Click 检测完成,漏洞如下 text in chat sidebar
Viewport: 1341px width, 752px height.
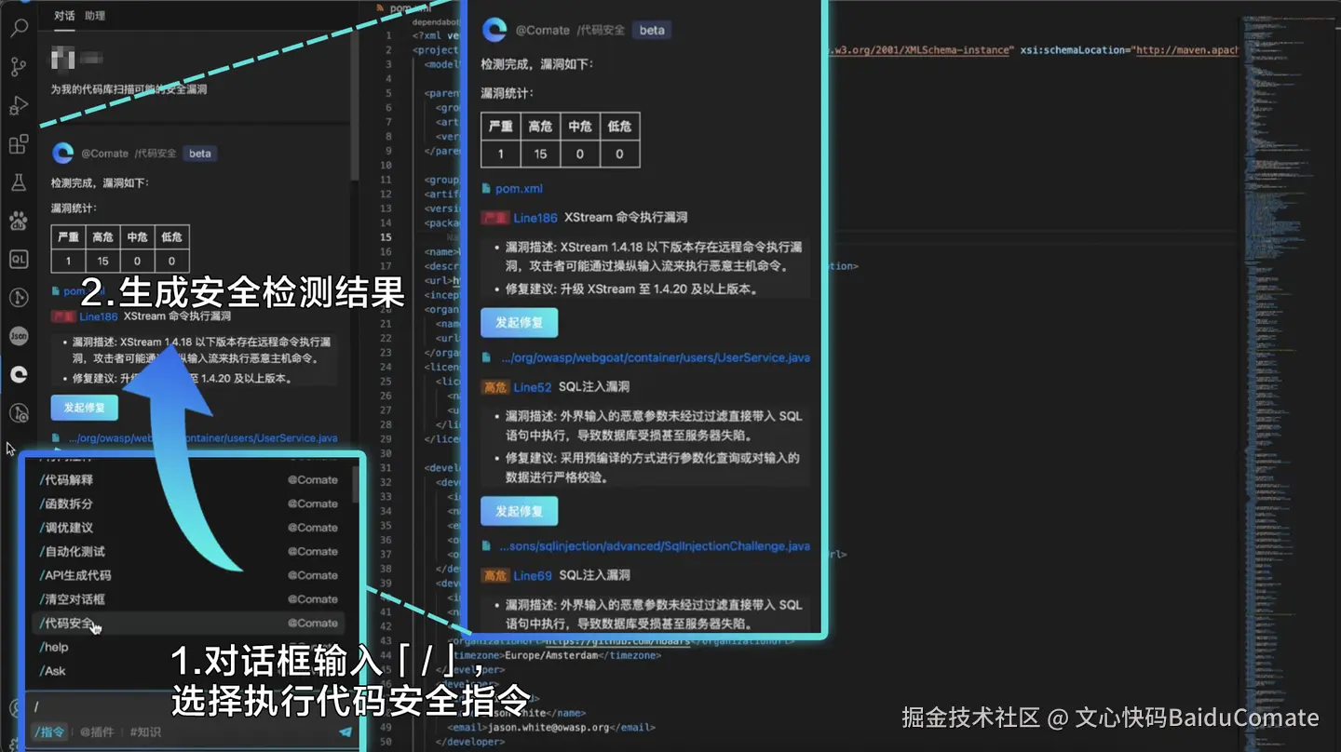coord(100,183)
